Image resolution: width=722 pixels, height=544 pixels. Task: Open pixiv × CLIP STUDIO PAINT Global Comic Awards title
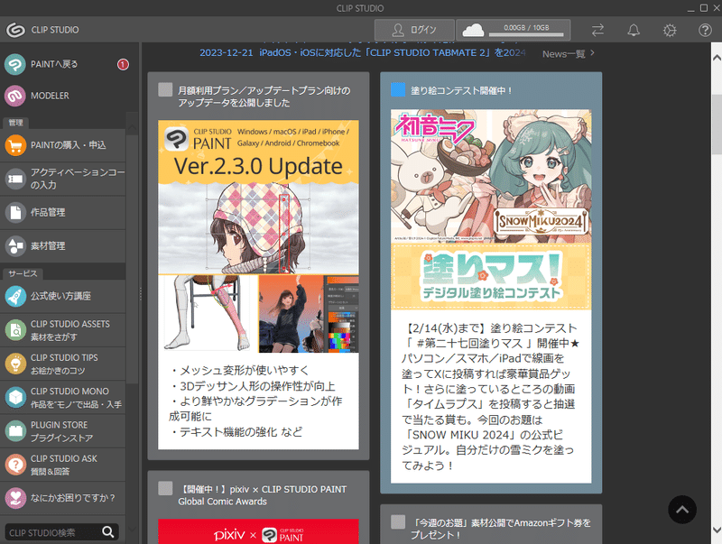(x=263, y=495)
